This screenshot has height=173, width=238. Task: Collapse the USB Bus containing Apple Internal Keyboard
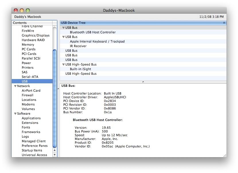point(63,37)
